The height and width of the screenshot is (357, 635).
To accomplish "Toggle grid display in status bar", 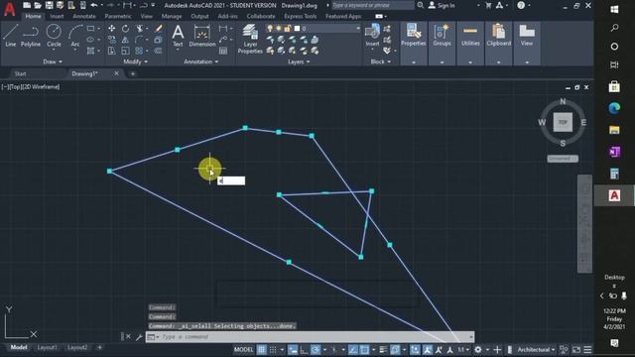I will (262, 350).
